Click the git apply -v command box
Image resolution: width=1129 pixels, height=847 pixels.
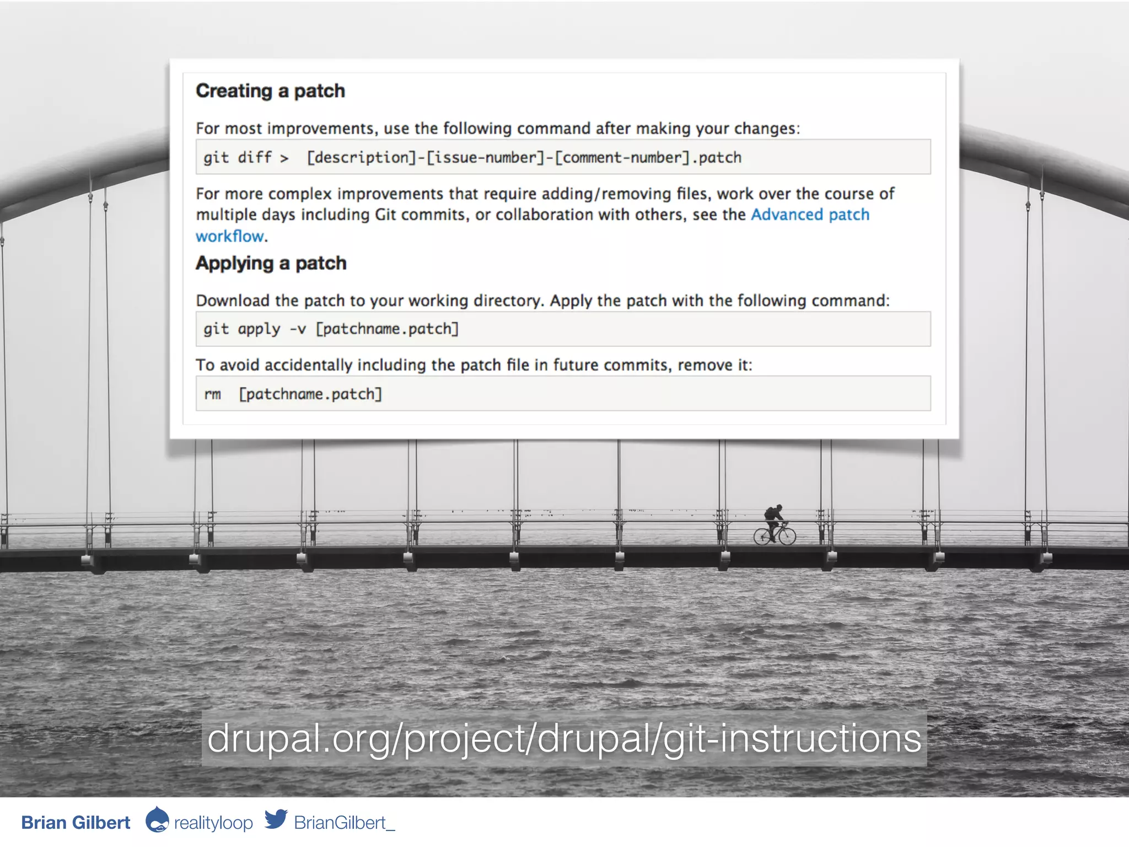click(563, 329)
